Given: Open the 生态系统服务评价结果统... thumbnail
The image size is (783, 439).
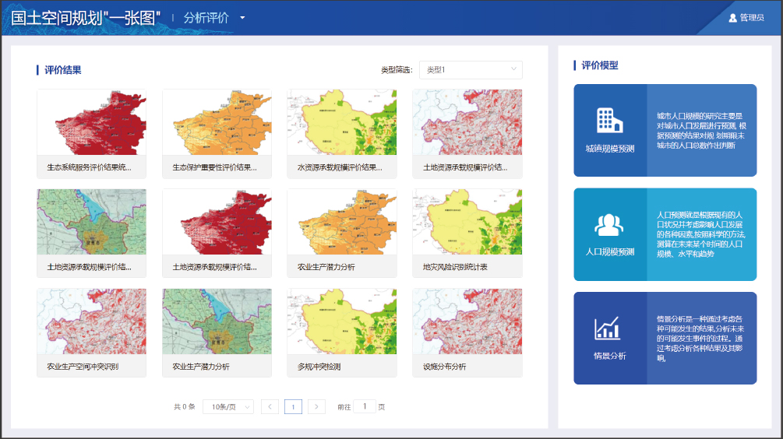Looking at the screenshot, I should click(x=91, y=122).
